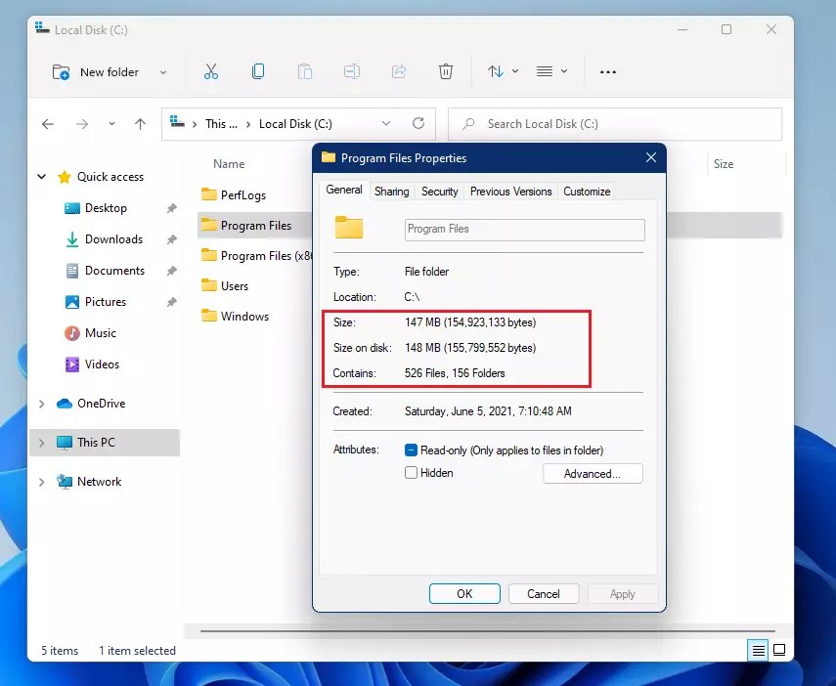Click the Delete trash icon
The width and height of the screenshot is (836, 686).
click(x=446, y=71)
